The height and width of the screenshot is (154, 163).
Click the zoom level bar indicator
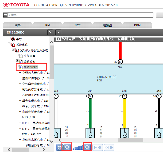tap(77, 147)
